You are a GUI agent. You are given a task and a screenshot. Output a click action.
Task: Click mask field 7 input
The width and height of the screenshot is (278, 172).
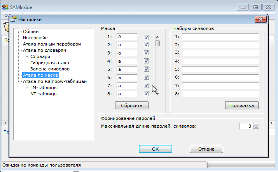pos(127,86)
